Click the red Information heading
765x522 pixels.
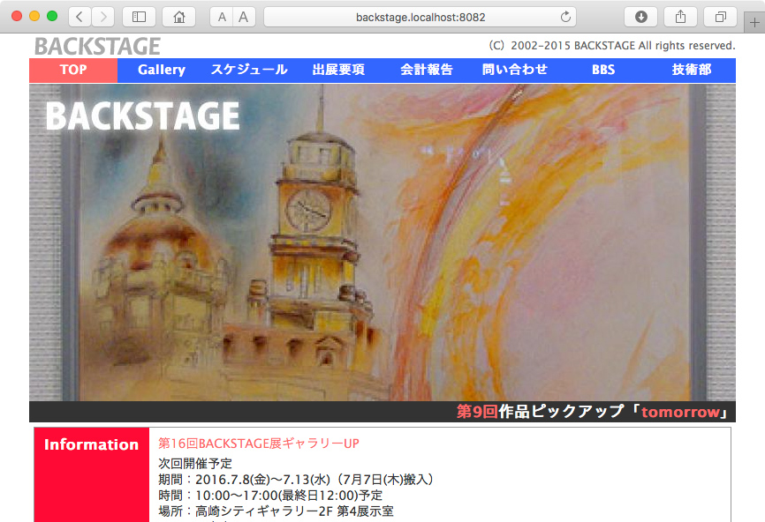tap(91, 444)
